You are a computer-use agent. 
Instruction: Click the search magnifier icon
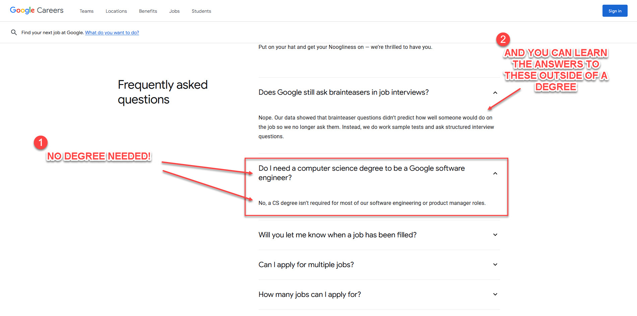click(14, 32)
